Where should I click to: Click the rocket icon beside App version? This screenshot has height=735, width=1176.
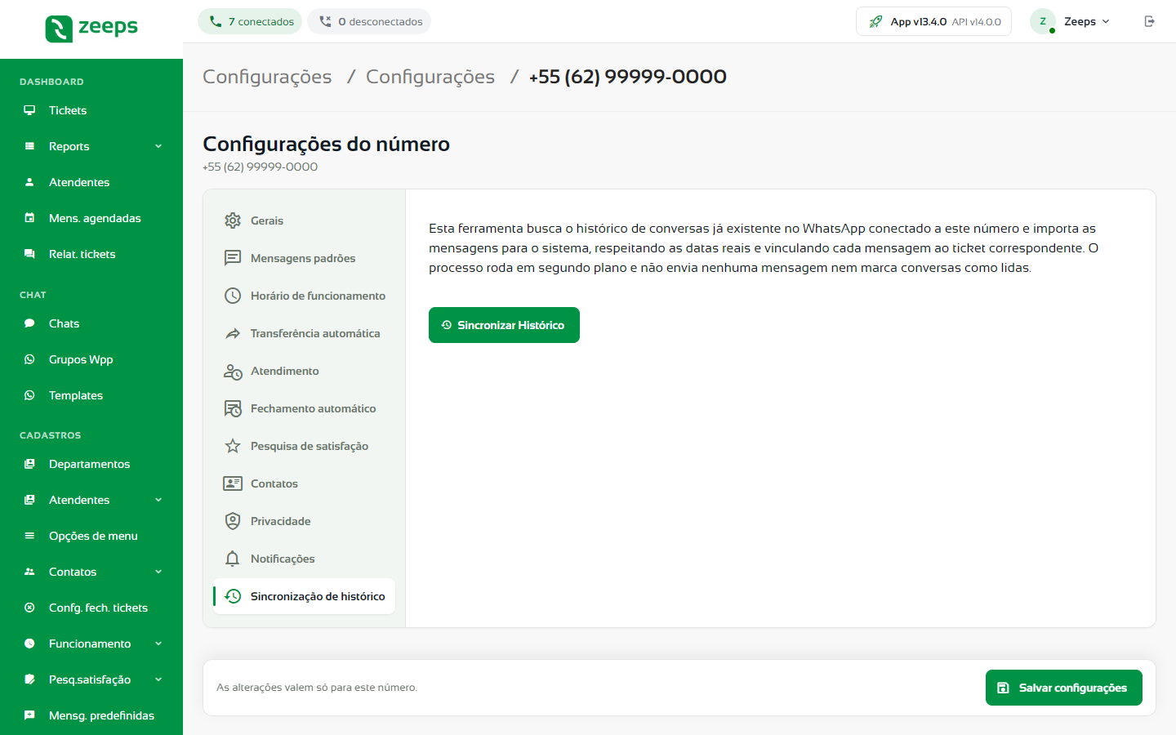875,22
